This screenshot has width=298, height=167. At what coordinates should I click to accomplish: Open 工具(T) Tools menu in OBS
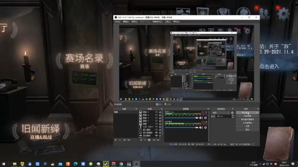click(167, 22)
